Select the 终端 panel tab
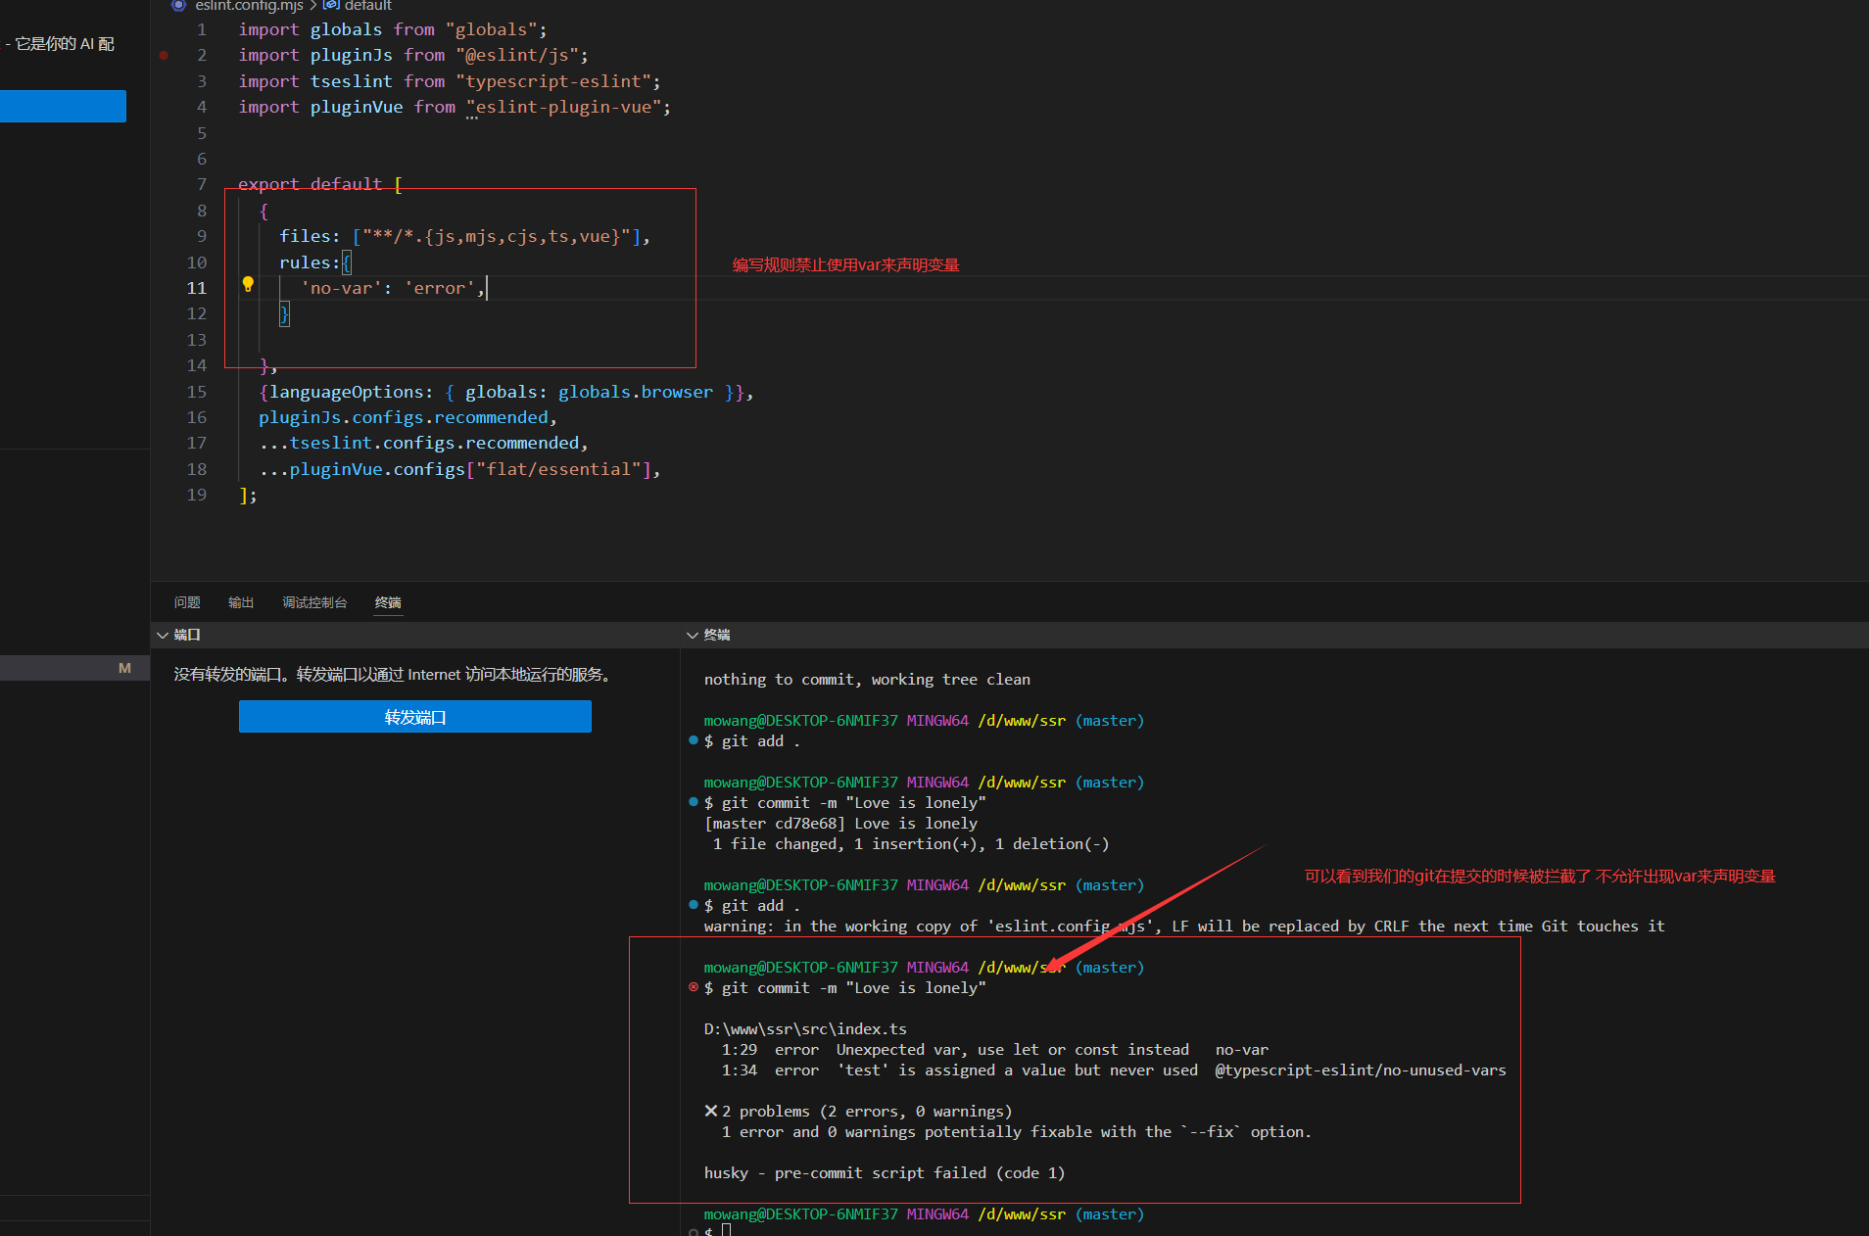 pos(388,602)
